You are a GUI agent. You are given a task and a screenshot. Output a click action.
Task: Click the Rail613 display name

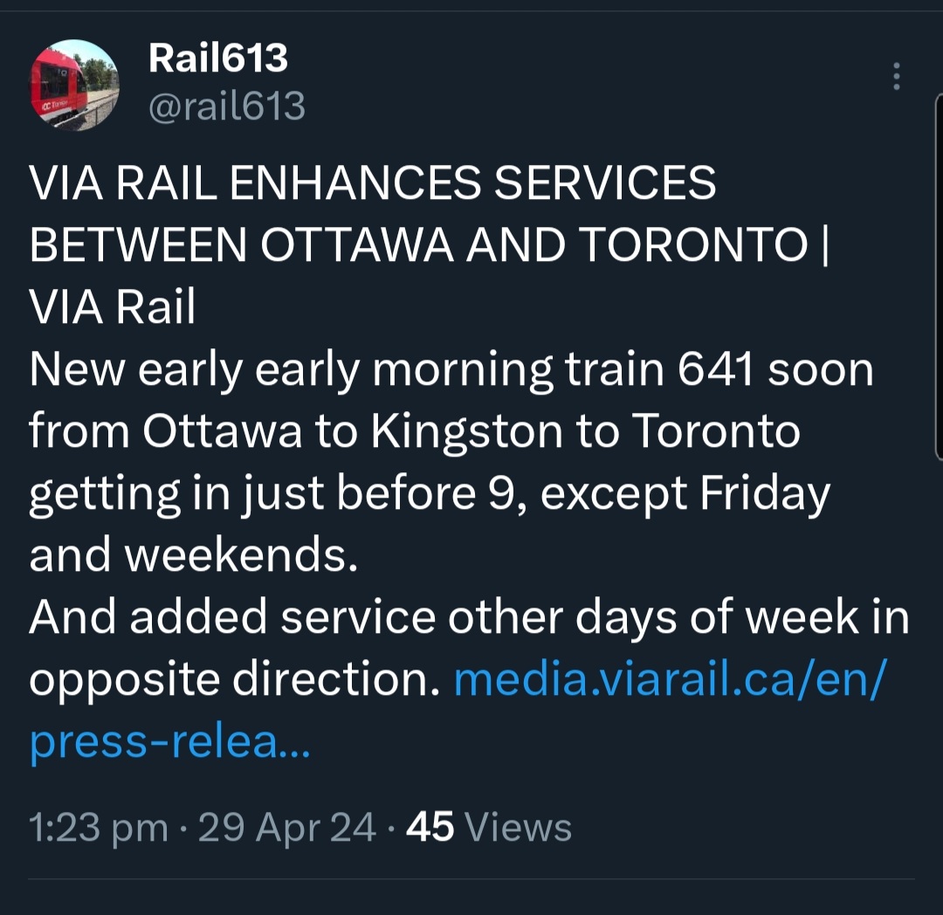(x=218, y=58)
